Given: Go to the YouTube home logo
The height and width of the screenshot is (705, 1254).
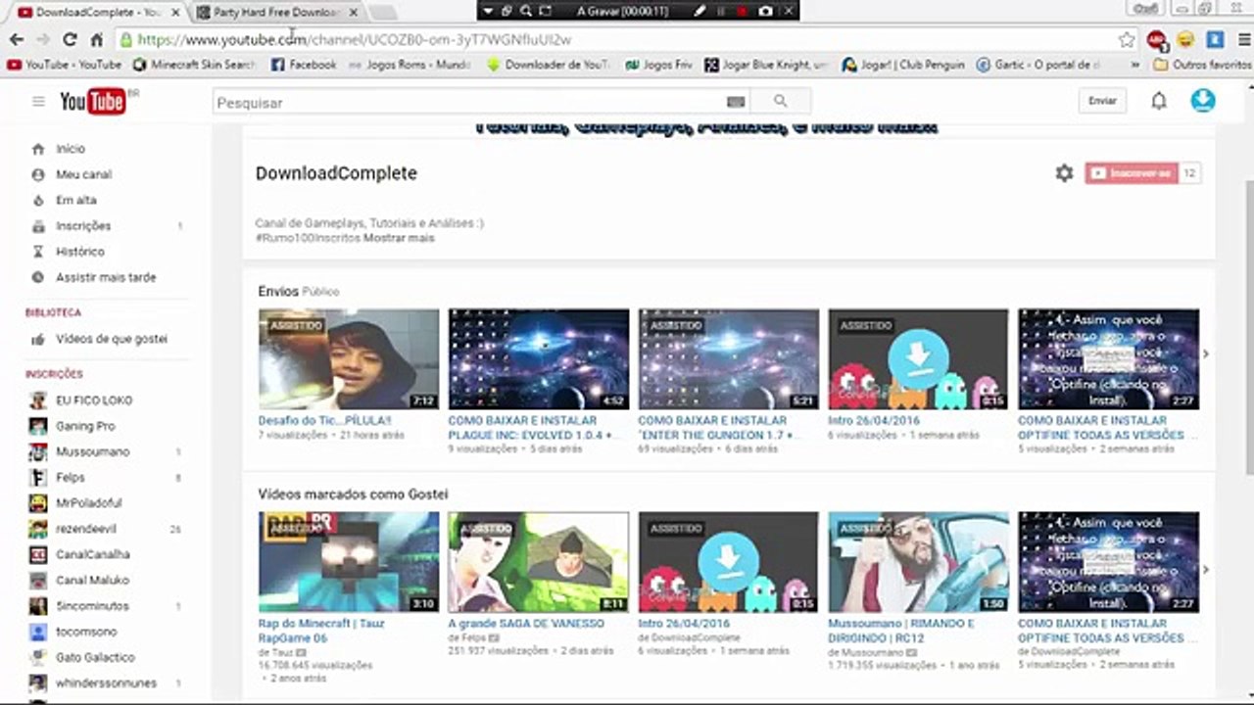Looking at the screenshot, I should (x=93, y=101).
